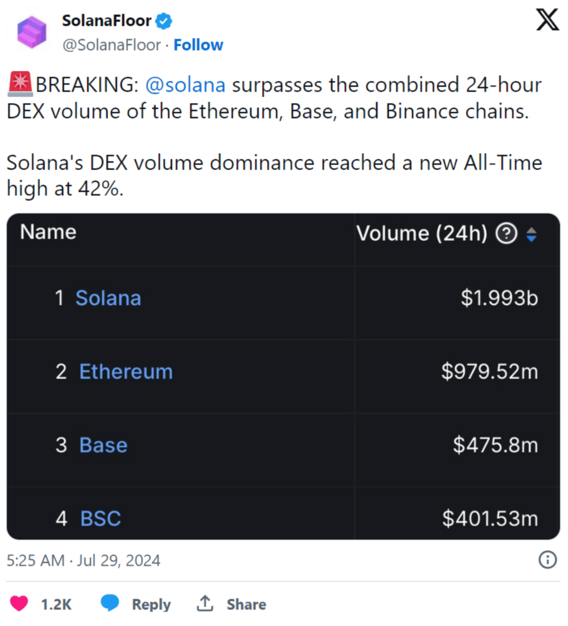This screenshot has width=568, height=626.
Task: Click the blue reply bubble icon
Action: click(x=109, y=603)
